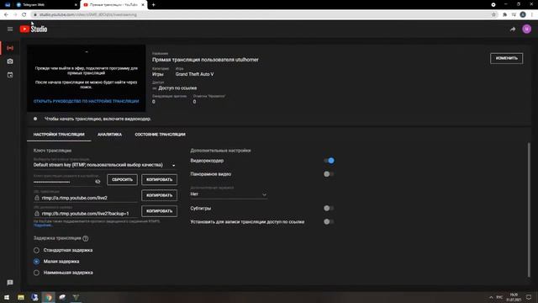Toggle the Субтитры switch

(329, 208)
